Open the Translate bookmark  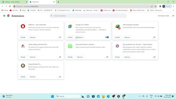(32, 10)
